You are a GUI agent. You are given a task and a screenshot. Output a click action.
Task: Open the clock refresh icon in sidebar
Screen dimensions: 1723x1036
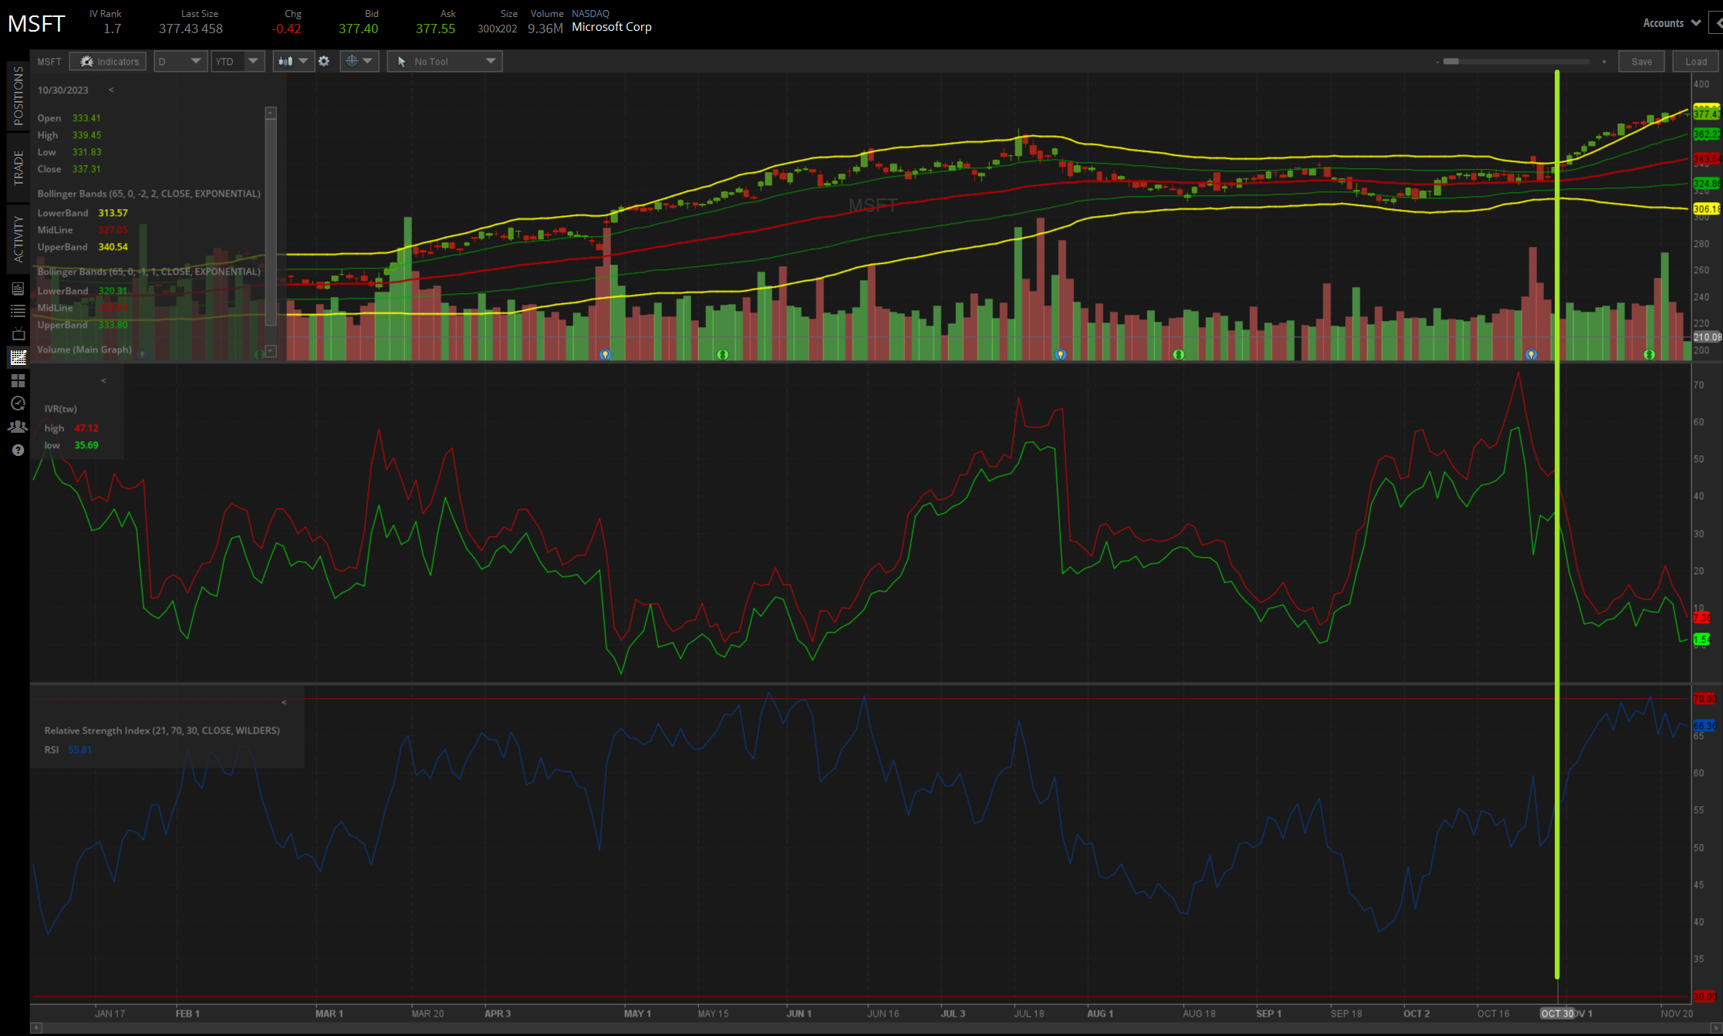pyautogui.click(x=18, y=403)
